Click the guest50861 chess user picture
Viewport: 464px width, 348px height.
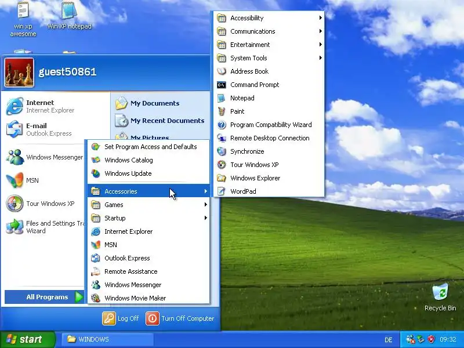pyautogui.click(x=19, y=72)
